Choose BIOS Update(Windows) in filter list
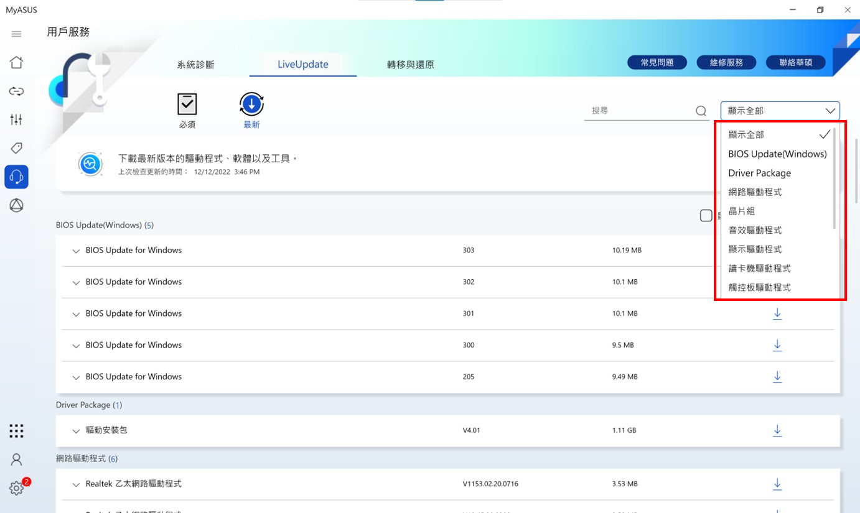Image resolution: width=860 pixels, height=513 pixels. [778, 154]
